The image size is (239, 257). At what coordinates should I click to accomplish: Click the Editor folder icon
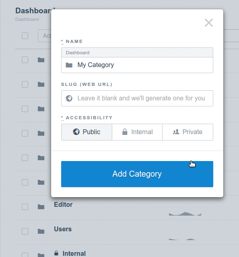pos(41,207)
